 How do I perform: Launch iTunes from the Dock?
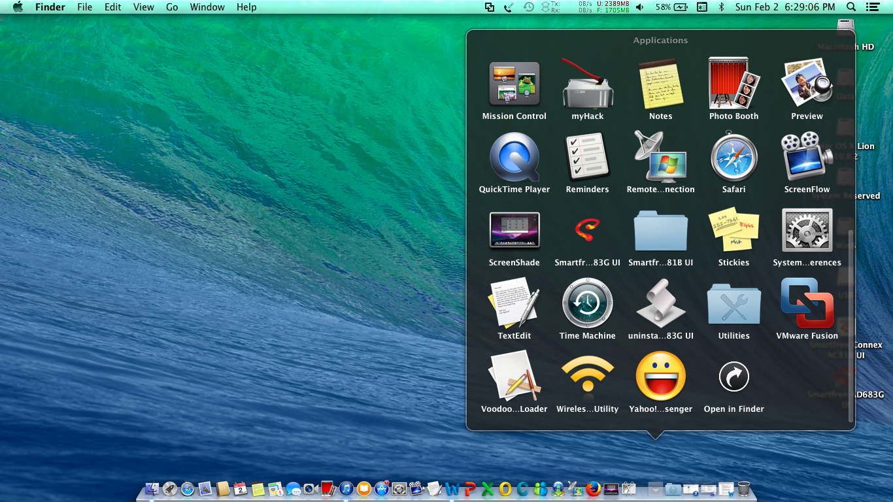pyautogui.click(x=346, y=489)
